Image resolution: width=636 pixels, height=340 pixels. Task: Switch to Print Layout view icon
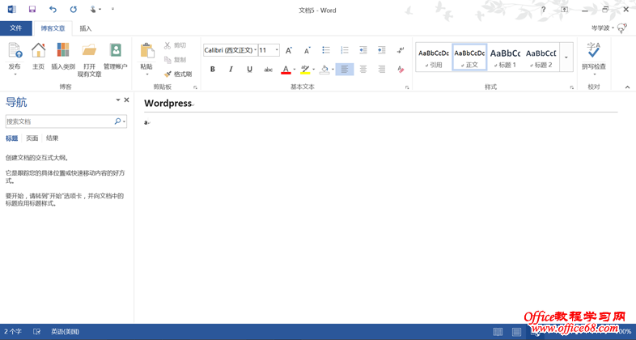point(516,332)
